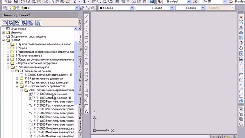Viewport: 245px width, 138px height.
Task: Click the Zoom Realtime magnifier icon
Action: coord(99,2)
